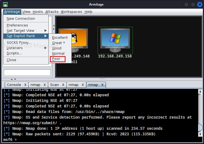Collapse the module panel with left arrow
The width and height of the screenshot is (204, 144).
click(54, 26)
